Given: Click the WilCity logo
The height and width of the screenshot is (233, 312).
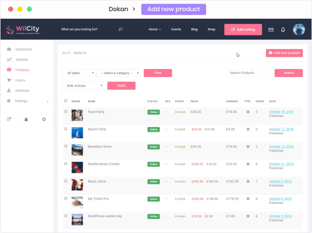Looking at the screenshot, I should pyautogui.click(x=23, y=30).
